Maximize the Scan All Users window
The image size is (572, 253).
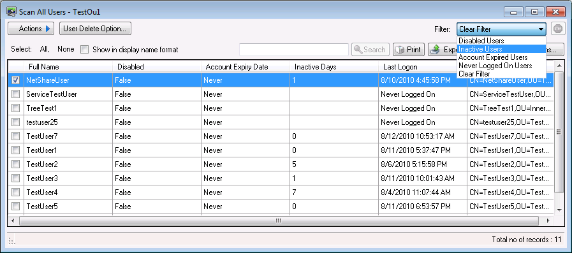click(x=534, y=12)
